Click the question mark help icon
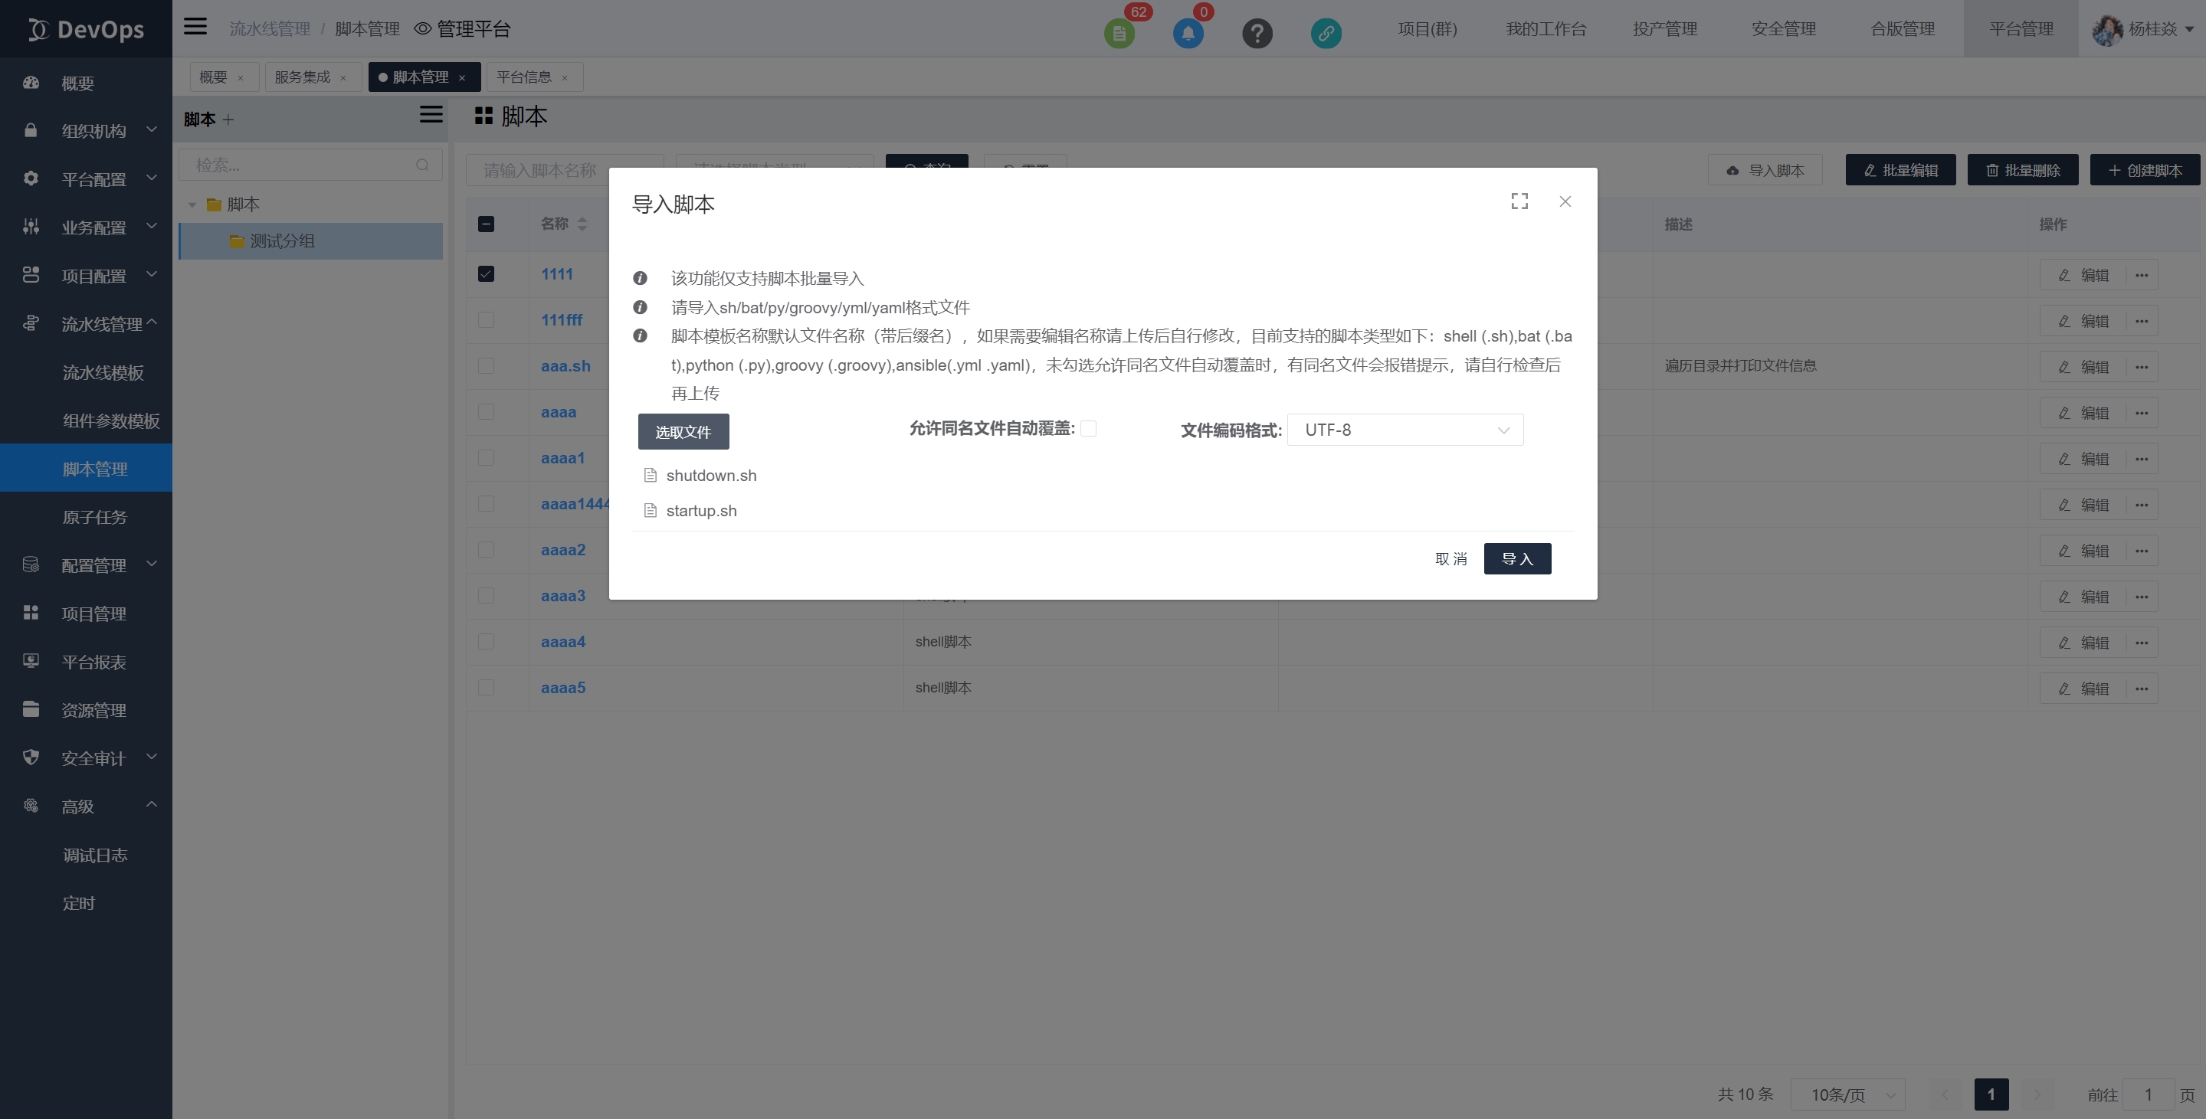The height and width of the screenshot is (1119, 2206). click(1257, 34)
